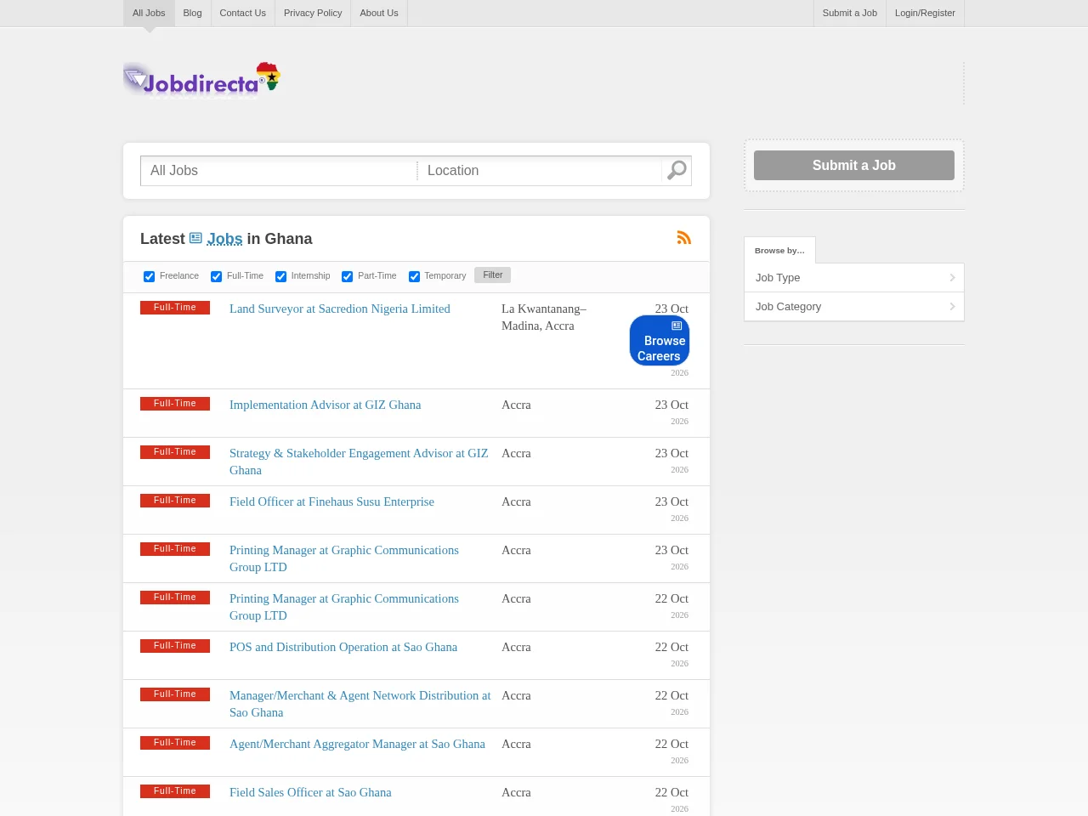Click the search magnifier icon
The width and height of the screenshot is (1088, 816).
click(x=677, y=171)
